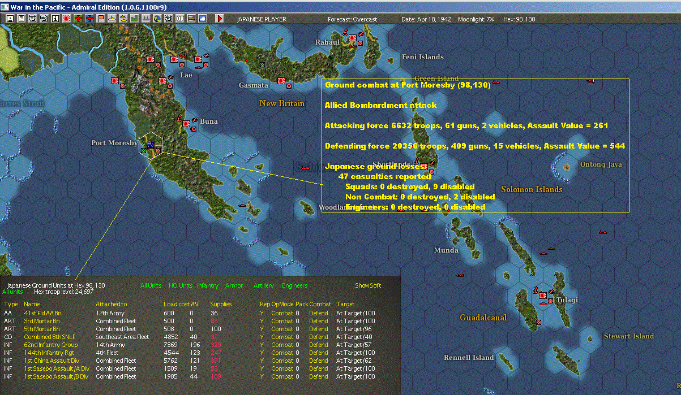Toggle Rep Y for 62nd Infantry Group
681x395 pixels.
pyautogui.click(x=262, y=345)
